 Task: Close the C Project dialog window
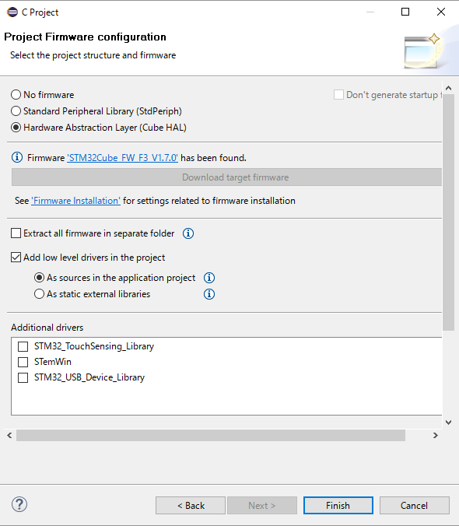click(441, 12)
